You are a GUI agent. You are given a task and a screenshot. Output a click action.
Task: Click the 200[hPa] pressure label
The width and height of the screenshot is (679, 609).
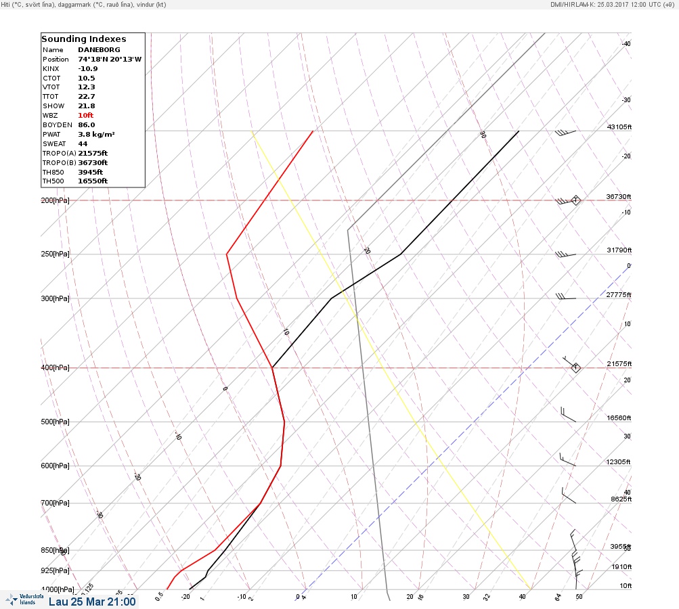pos(55,200)
